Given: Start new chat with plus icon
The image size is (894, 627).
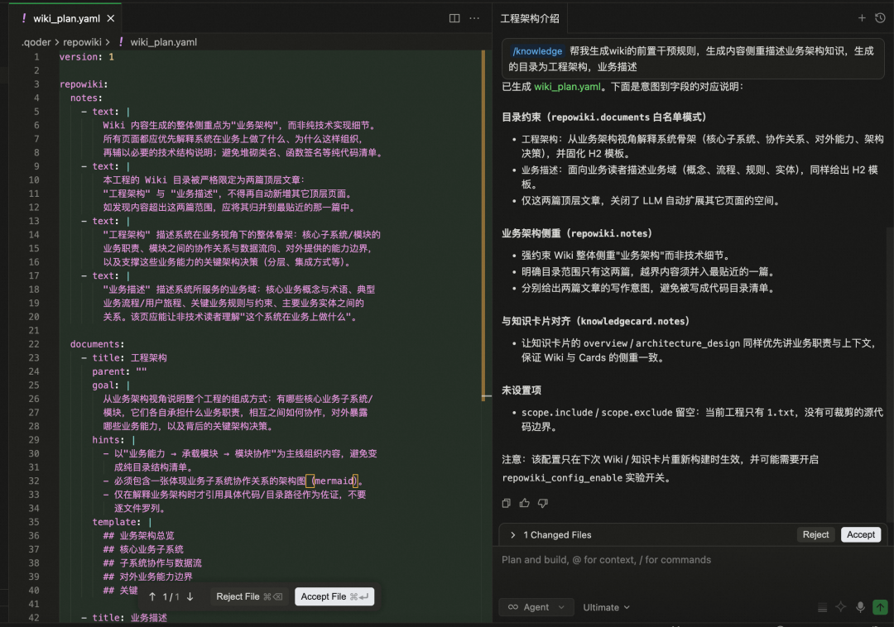Looking at the screenshot, I should (862, 18).
